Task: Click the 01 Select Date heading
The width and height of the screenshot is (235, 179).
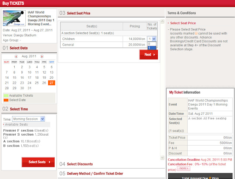Action: point(15,48)
